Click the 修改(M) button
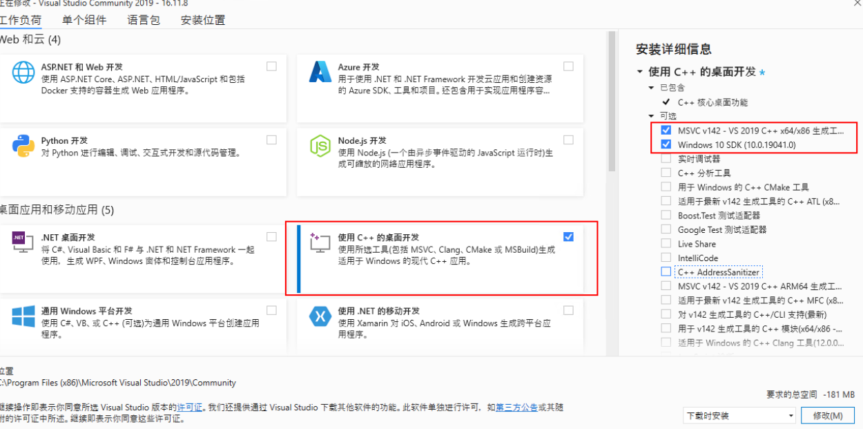863x429 pixels. [x=829, y=415]
